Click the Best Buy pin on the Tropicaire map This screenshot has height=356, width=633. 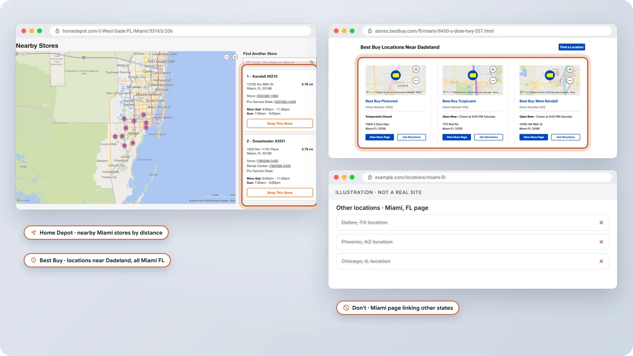click(x=473, y=75)
